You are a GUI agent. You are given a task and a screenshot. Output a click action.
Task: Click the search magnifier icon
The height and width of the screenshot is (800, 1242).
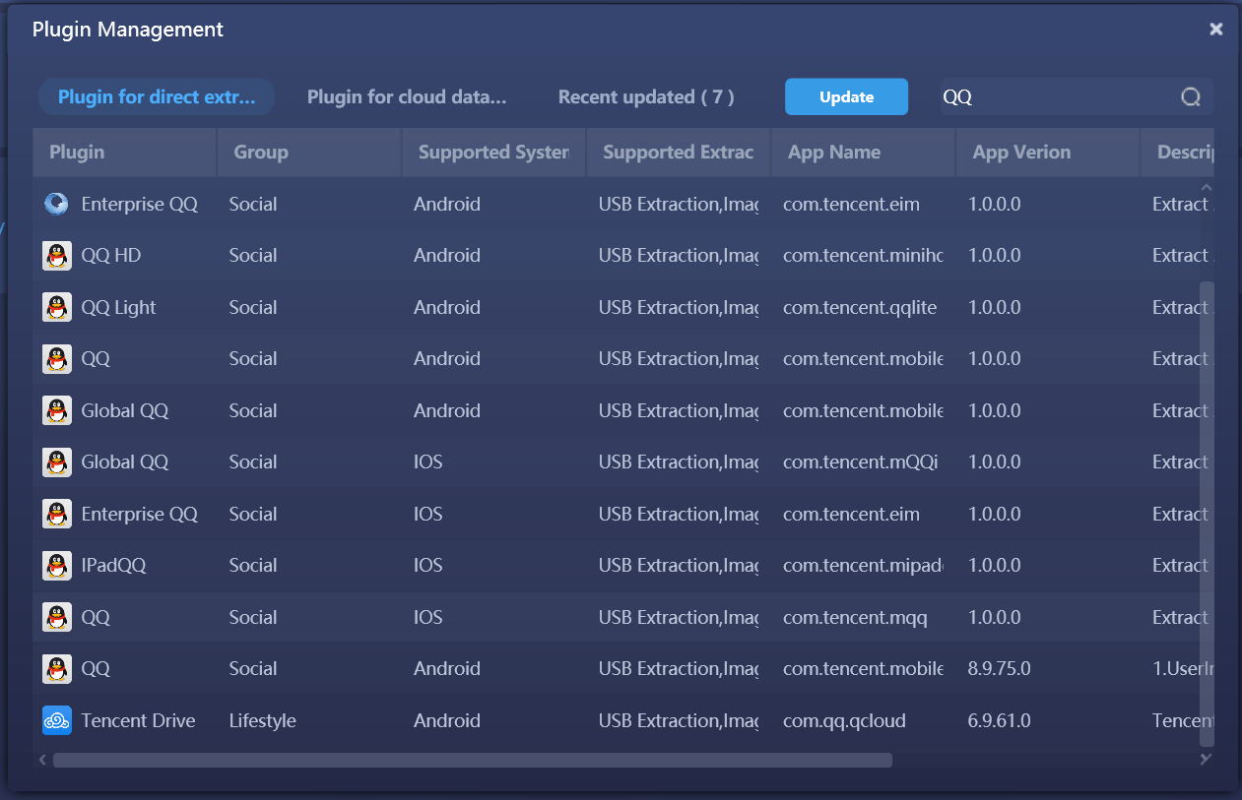(x=1191, y=97)
